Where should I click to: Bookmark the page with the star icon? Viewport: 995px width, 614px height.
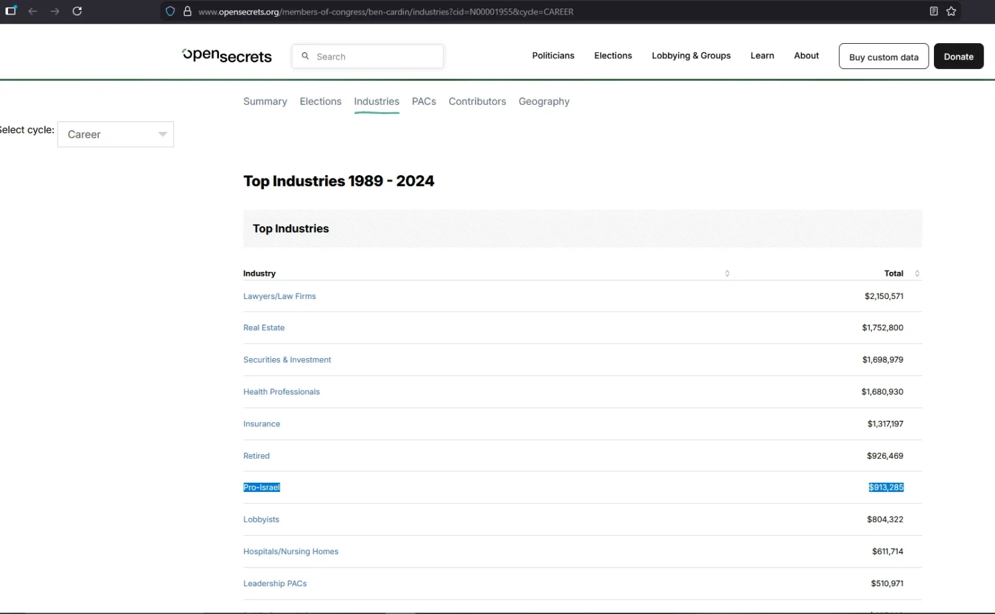(x=951, y=11)
